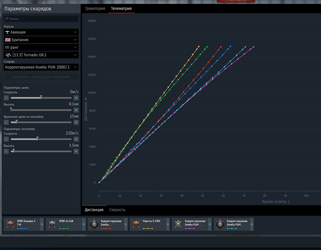The height and width of the screenshot is (250, 321).
Task: Click the carrier altitude slider handle
Action: tap(14, 151)
